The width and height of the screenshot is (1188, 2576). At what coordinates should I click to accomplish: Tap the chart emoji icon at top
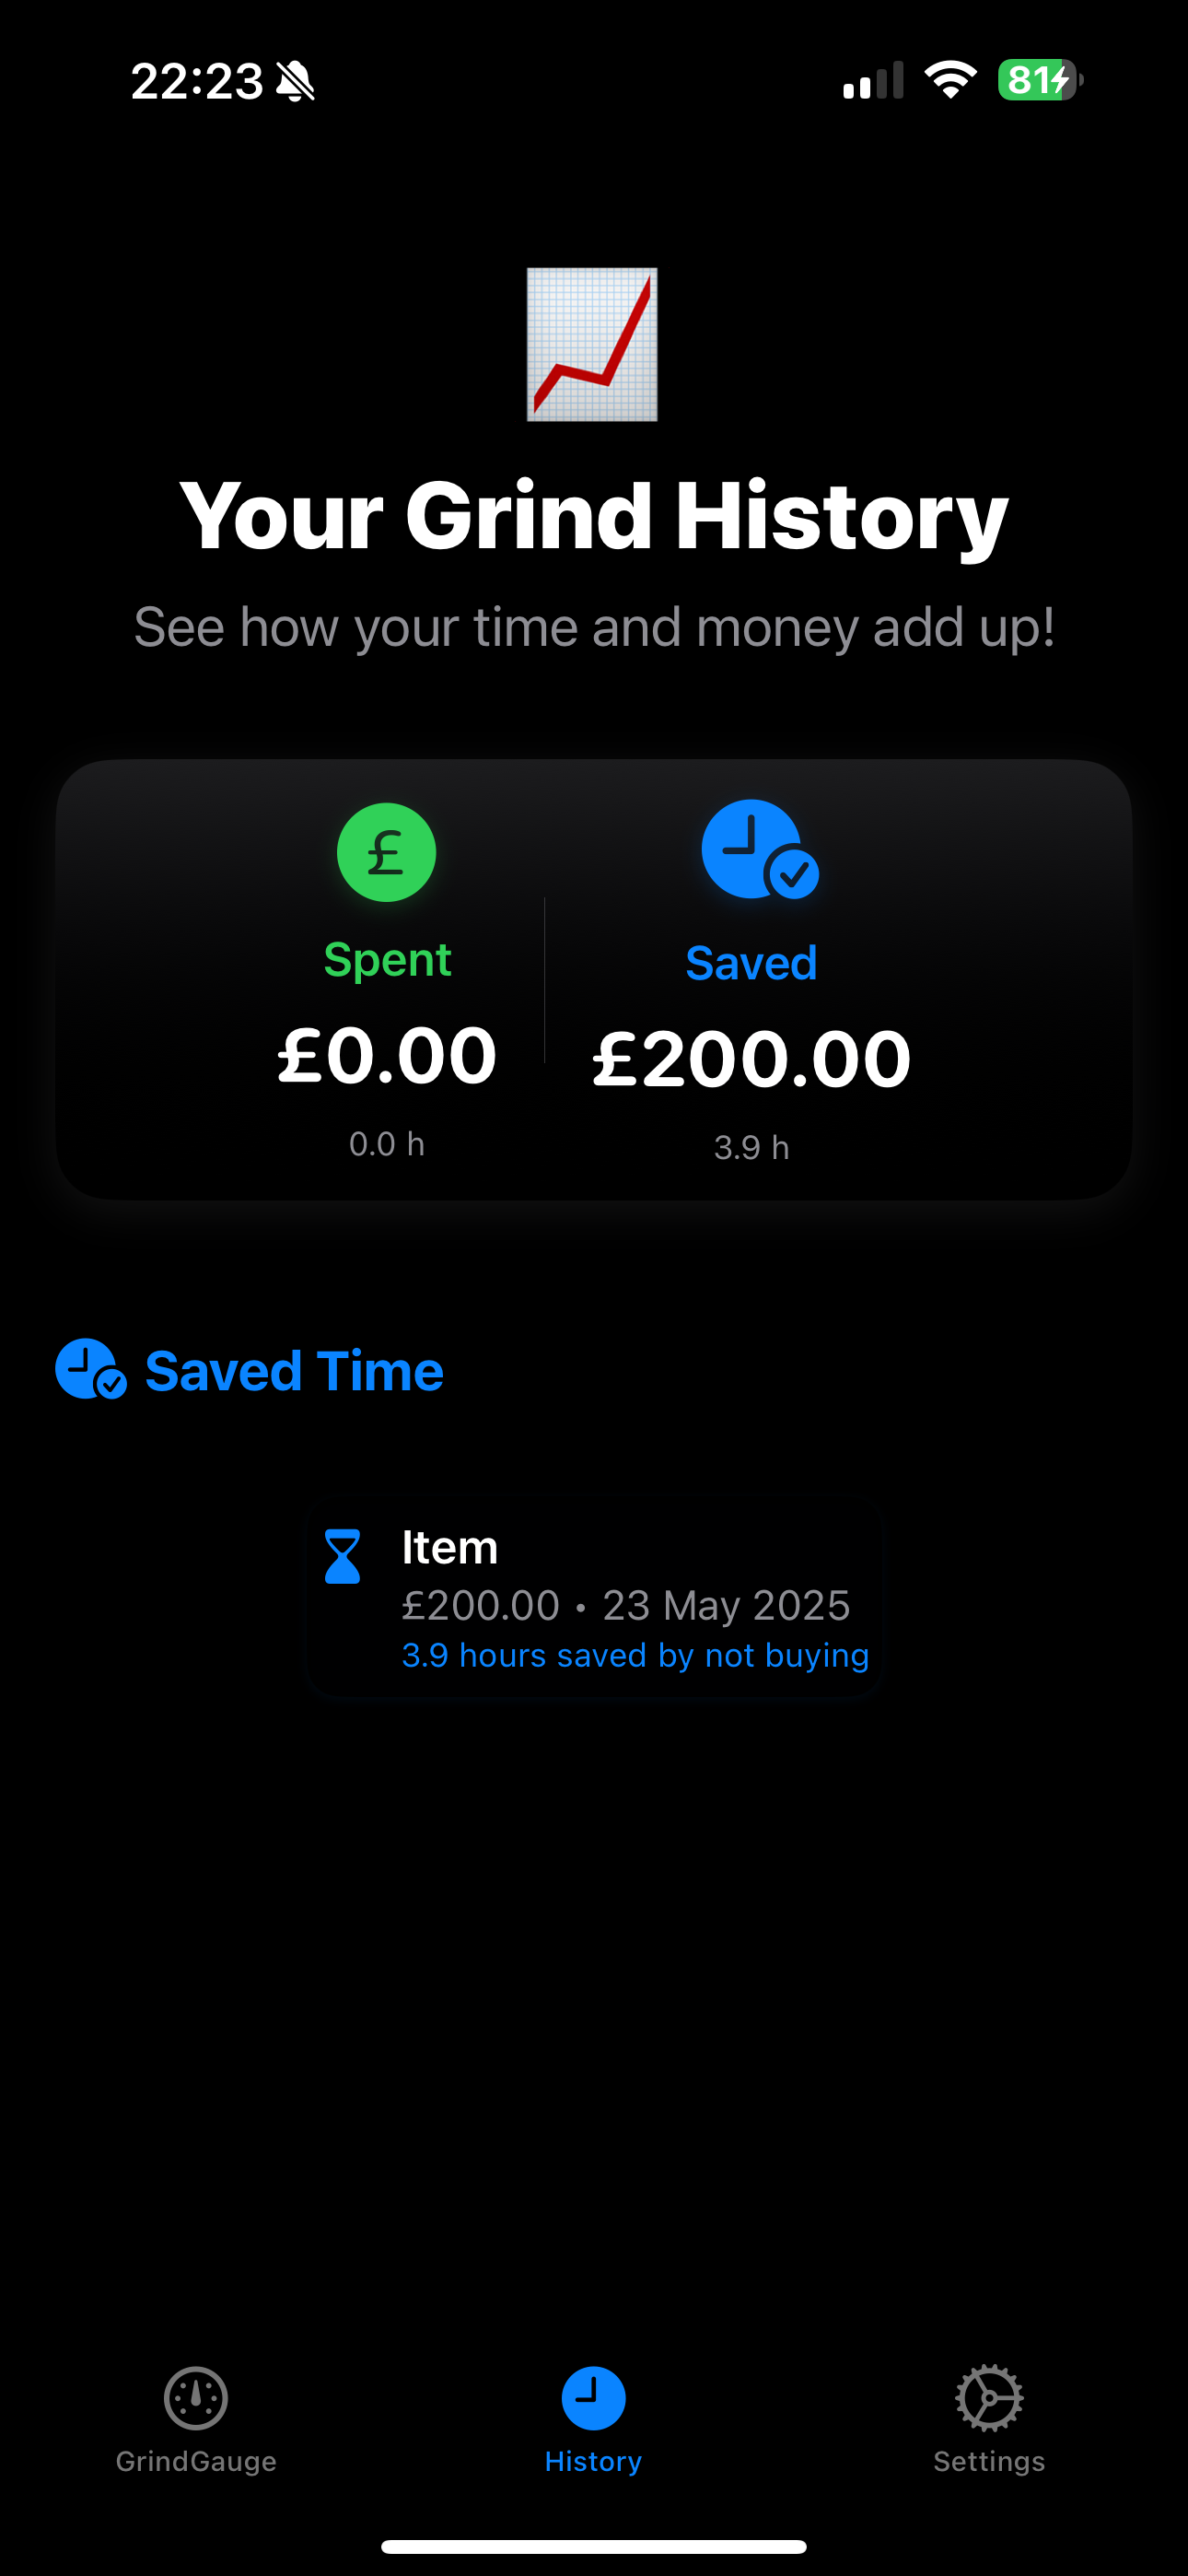[592, 344]
